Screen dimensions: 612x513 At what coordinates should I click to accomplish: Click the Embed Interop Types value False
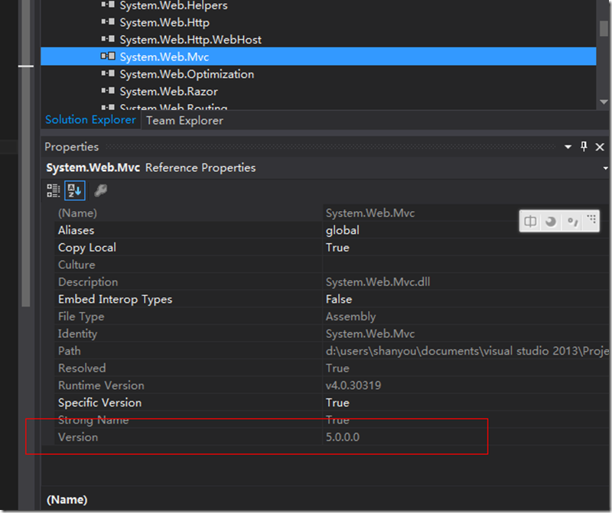(339, 299)
